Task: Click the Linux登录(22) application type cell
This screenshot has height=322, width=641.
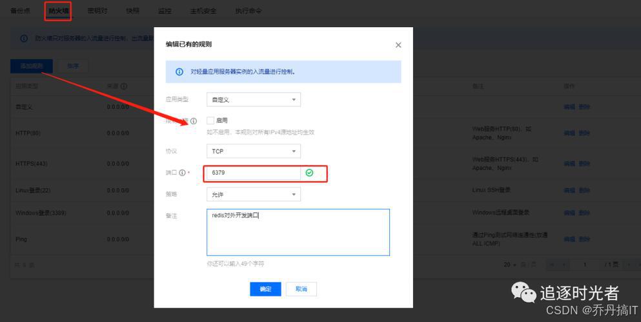Action: (33, 191)
